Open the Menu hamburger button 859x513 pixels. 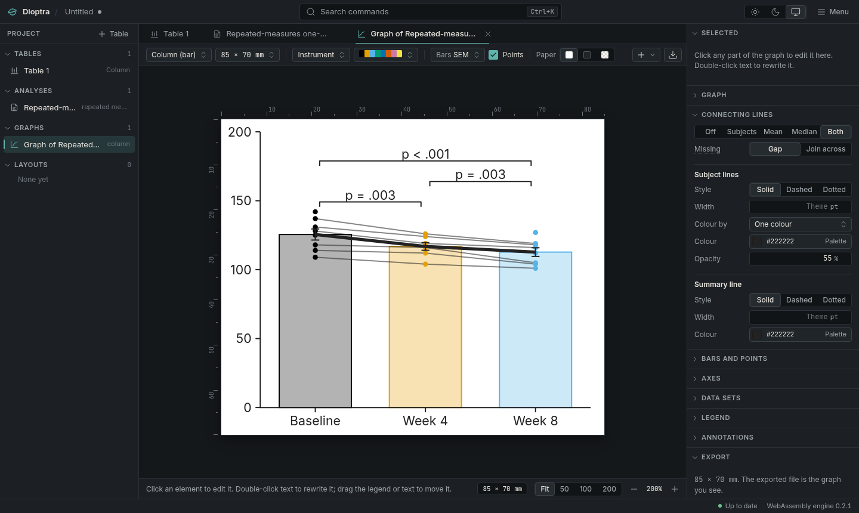[x=833, y=12]
